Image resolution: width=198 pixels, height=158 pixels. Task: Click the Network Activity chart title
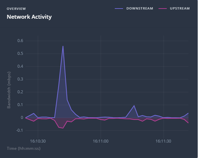point(29,16)
